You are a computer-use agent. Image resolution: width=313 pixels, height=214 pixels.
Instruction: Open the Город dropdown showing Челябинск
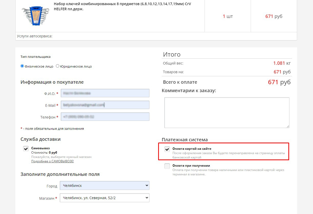(105, 186)
